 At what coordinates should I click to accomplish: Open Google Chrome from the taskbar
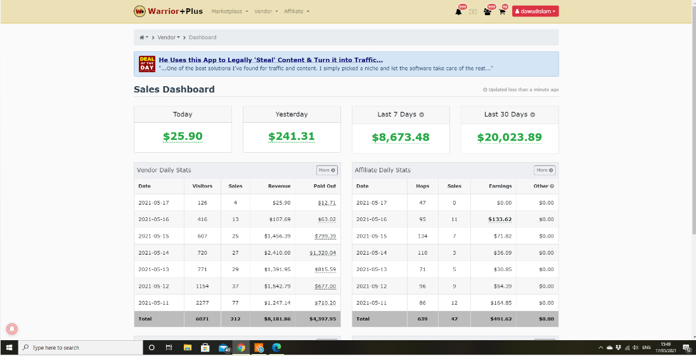(x=242, y=348)
